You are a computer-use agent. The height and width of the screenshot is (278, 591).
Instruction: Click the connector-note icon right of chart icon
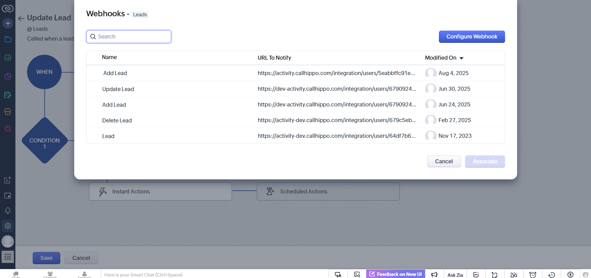tap(495, 275)
